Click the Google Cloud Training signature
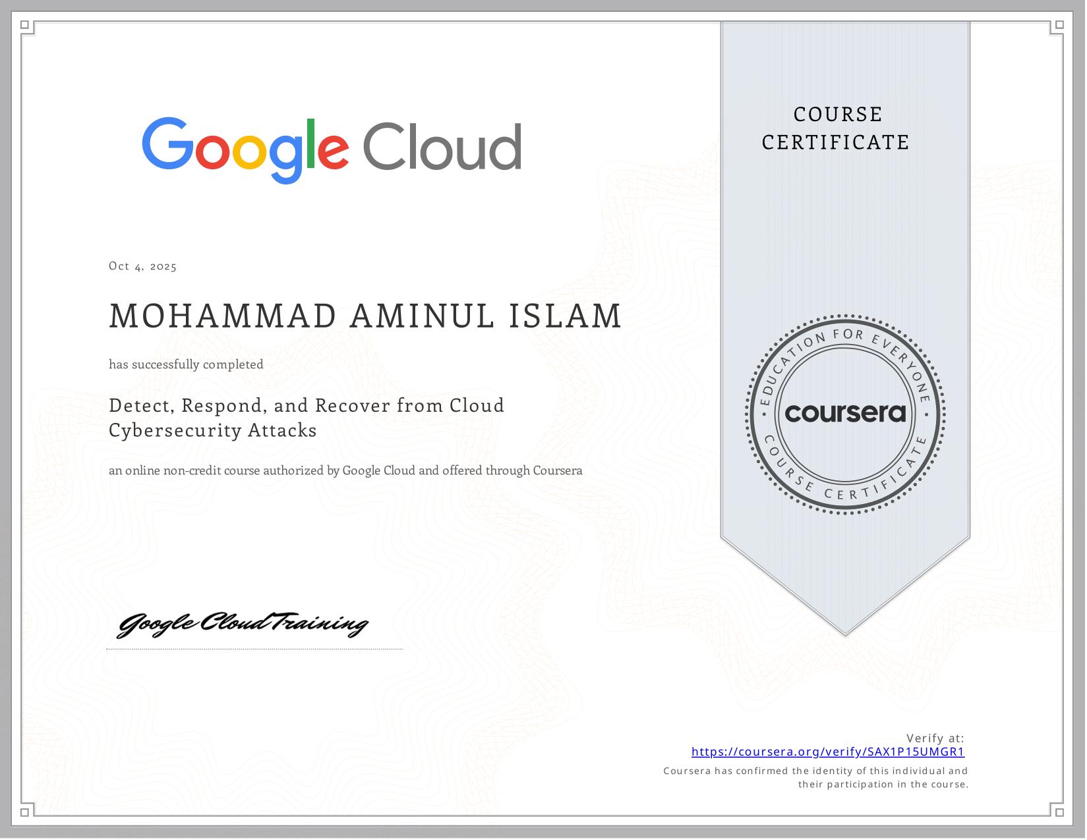This screenshot has width=1087, height=840. tap(243, 624)
